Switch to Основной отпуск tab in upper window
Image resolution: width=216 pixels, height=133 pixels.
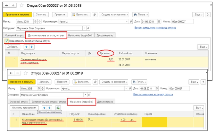click(14, 35)
